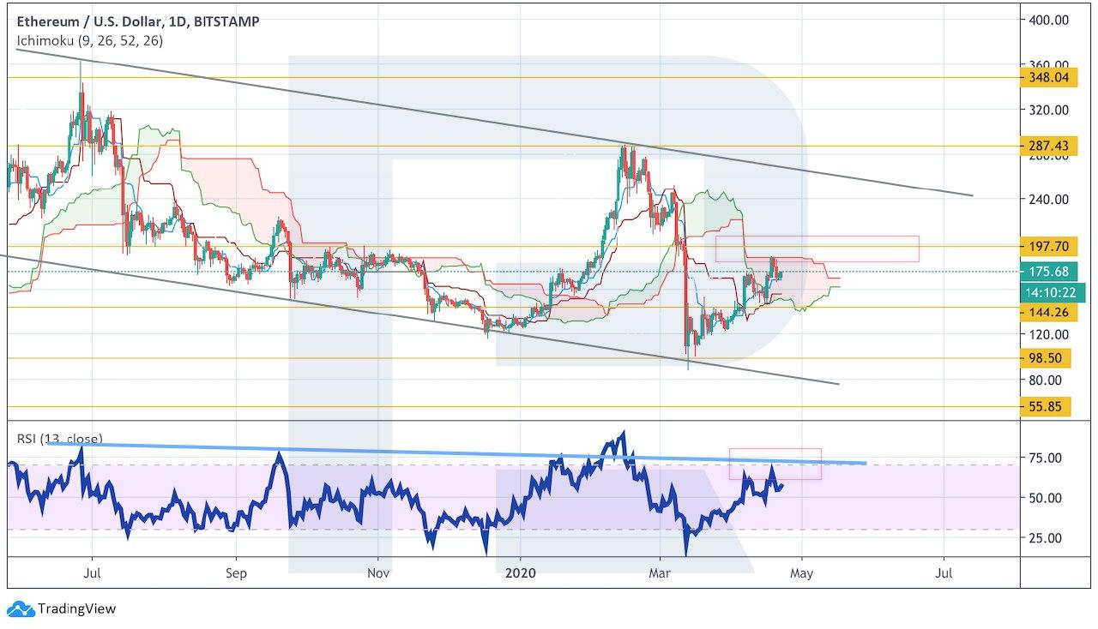The height and width of the screenshot is (629, 1098).
Task: Select the pink rectangle near 197.70 resistance
Action: click(817, 249)
